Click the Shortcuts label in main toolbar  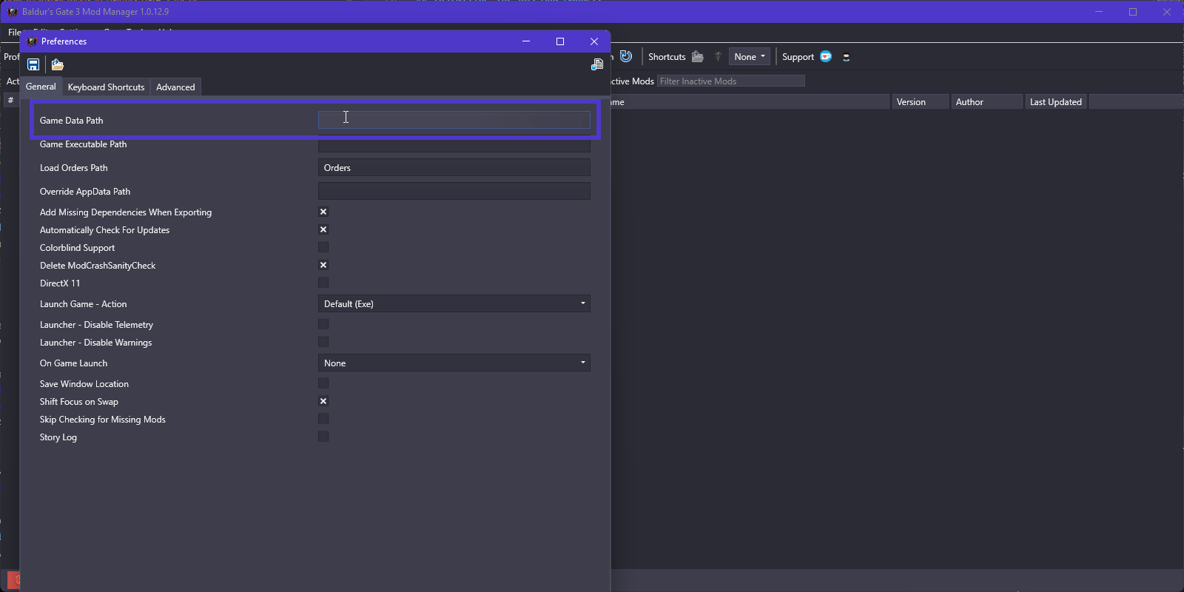(x=667, y=57)
